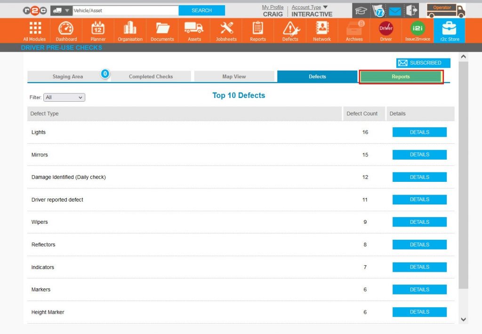Open My Profile for CRAIG
The width and height of the screenshot is (482, 334).
273,7
